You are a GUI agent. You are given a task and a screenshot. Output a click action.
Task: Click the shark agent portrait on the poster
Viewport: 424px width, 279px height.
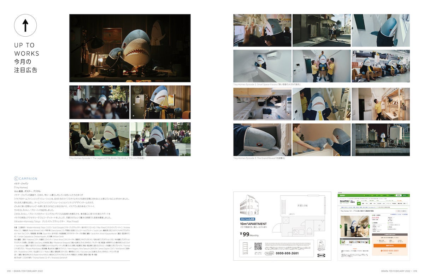point(321,244)
